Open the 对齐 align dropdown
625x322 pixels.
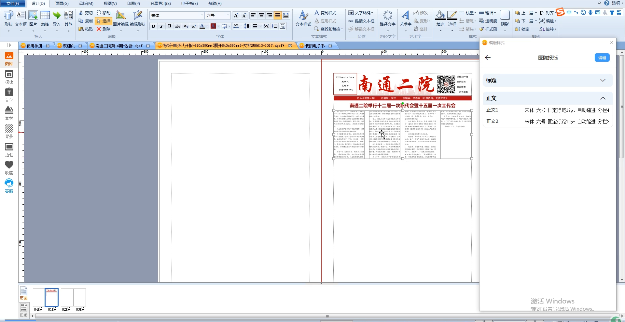[x=548, y=13]
